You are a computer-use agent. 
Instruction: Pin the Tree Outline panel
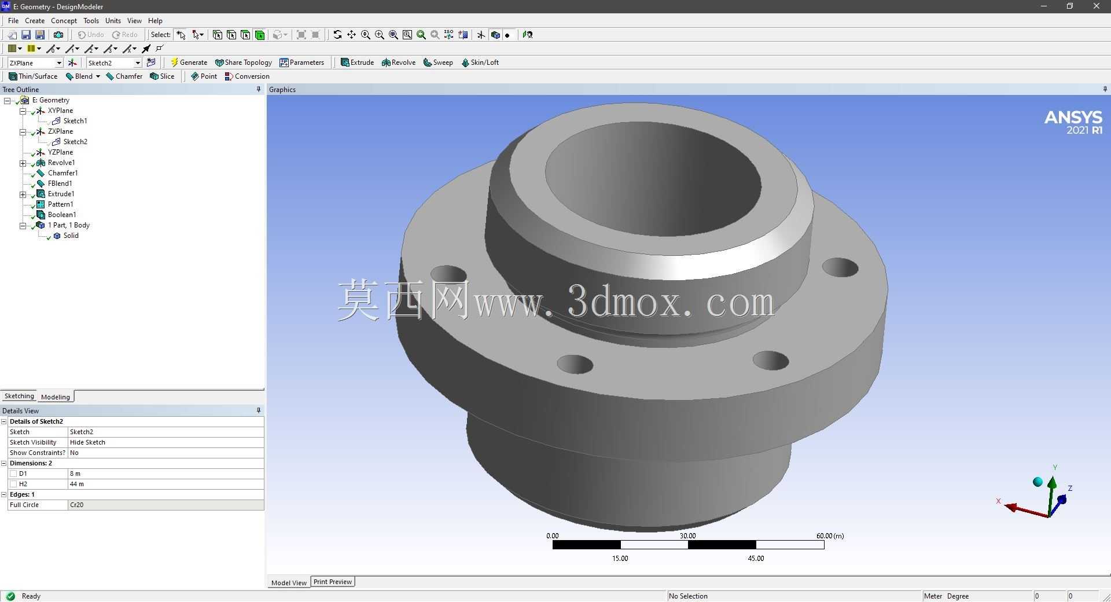(259, 89)
